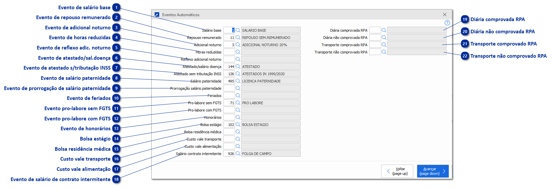Screen dimensions: 552x188
Task: Open lookup for Transporte não comprovado RPA
Action: pyautogui.click(x=384, y=52)
